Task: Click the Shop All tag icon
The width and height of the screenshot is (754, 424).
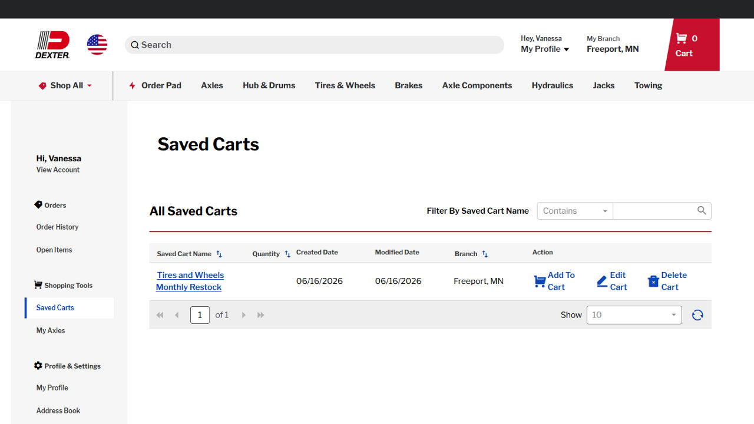Action: pyautogui.click(x=42, y=85)
